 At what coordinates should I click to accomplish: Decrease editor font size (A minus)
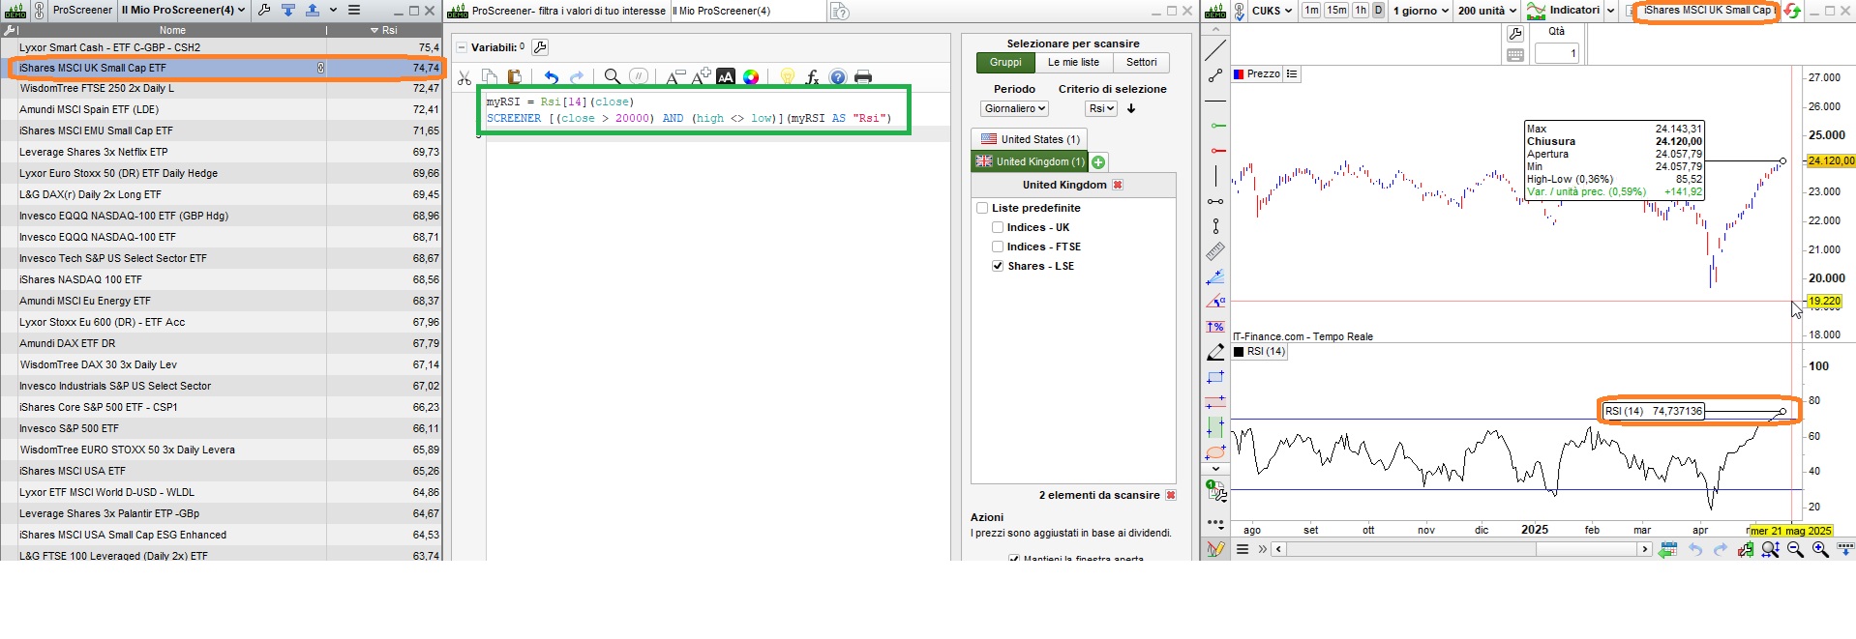[675, 77]
